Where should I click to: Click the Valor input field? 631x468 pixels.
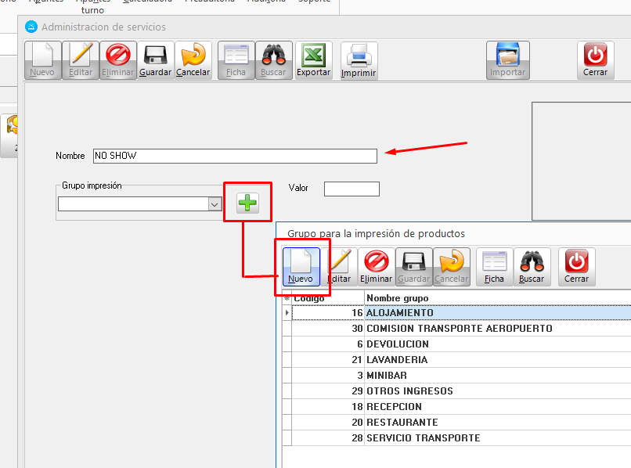pyautogui.click(x=351, y=189)
